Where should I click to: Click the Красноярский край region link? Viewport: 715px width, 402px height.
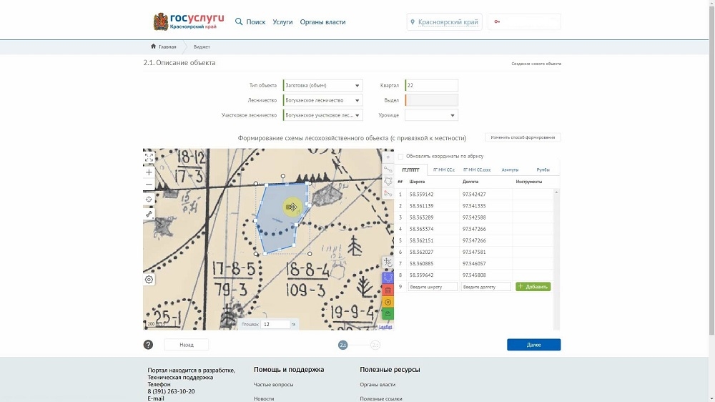(x=448, y=22)
